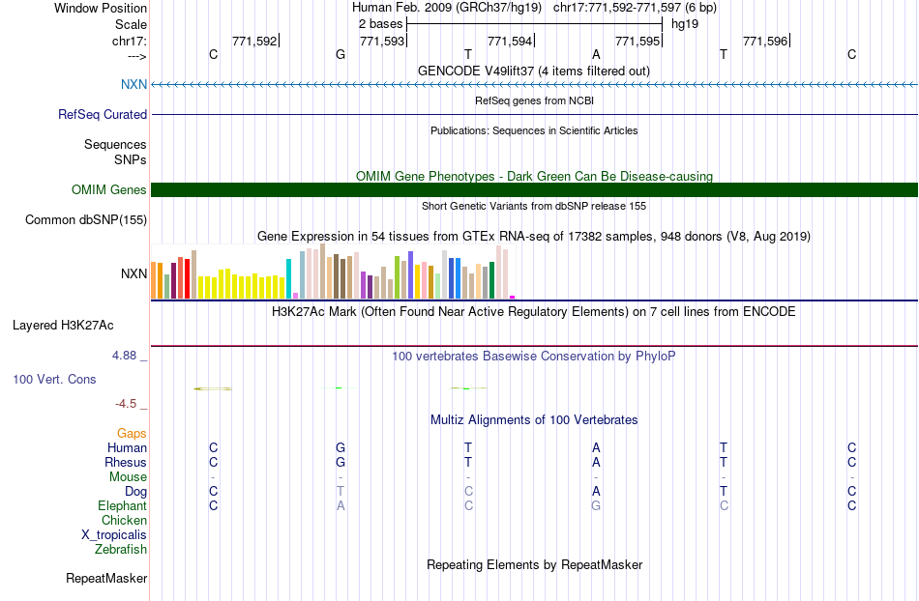Click the 771,595 position label
The image size is (919, 601).
(637, 41)
